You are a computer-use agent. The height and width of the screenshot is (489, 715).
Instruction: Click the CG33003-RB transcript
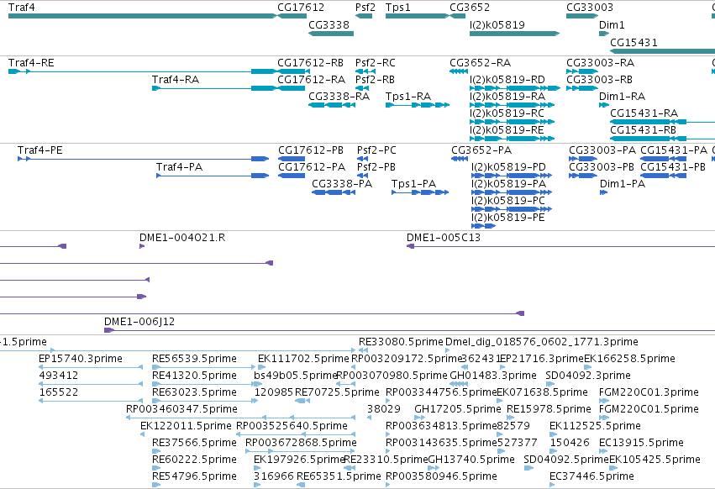582,88
